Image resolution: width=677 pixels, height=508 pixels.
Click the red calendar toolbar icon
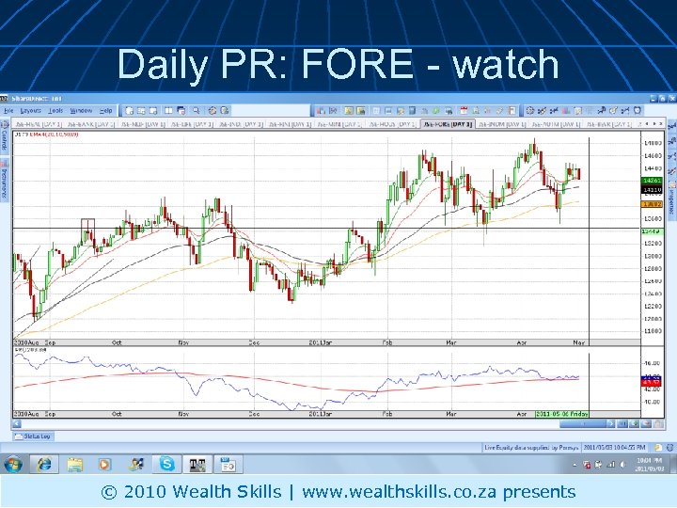click(464, 111)
